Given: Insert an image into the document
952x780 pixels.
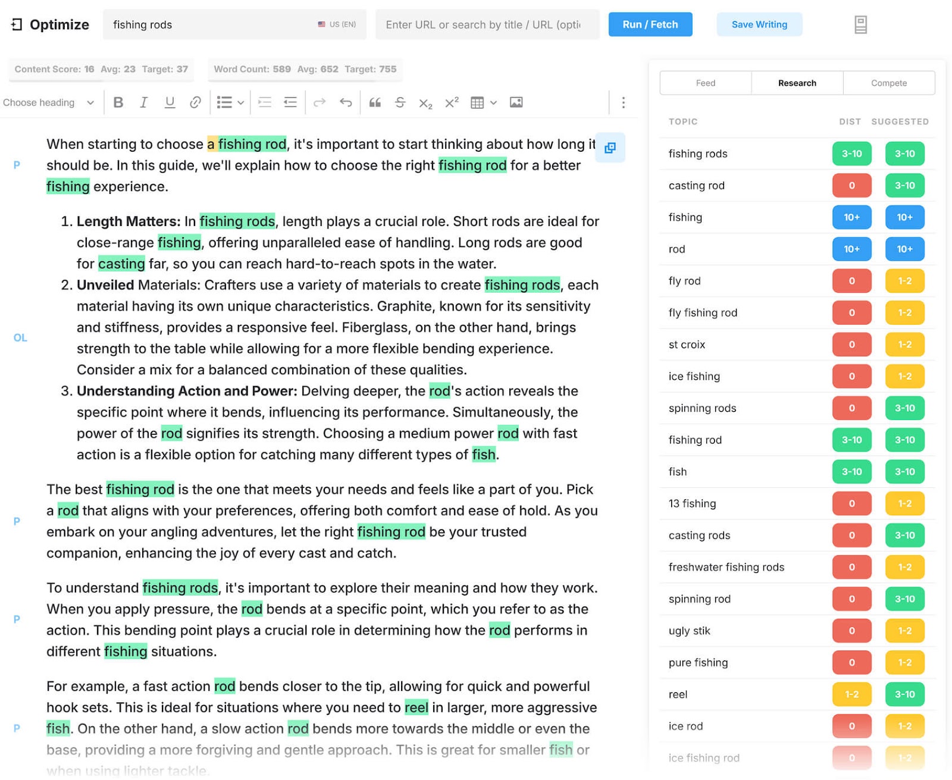Looking at the screenshot, I should pyautogui.click(x=516, y=102).
